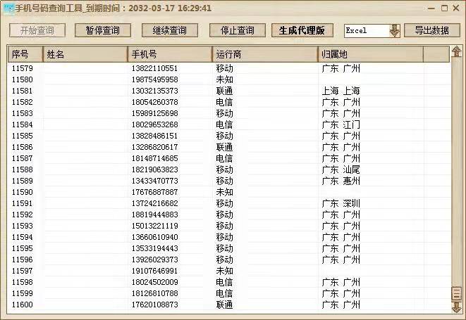The width and height of the screenshot is (466, 320).
Task: Sort by the 归属地 column header
Action: point(371,54)
